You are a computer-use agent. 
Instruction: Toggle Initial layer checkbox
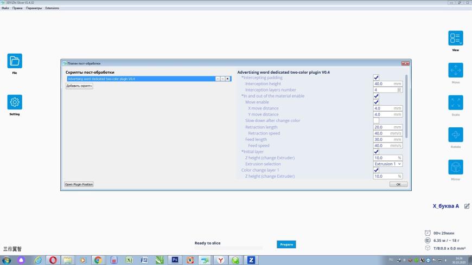tap(376, 152)
